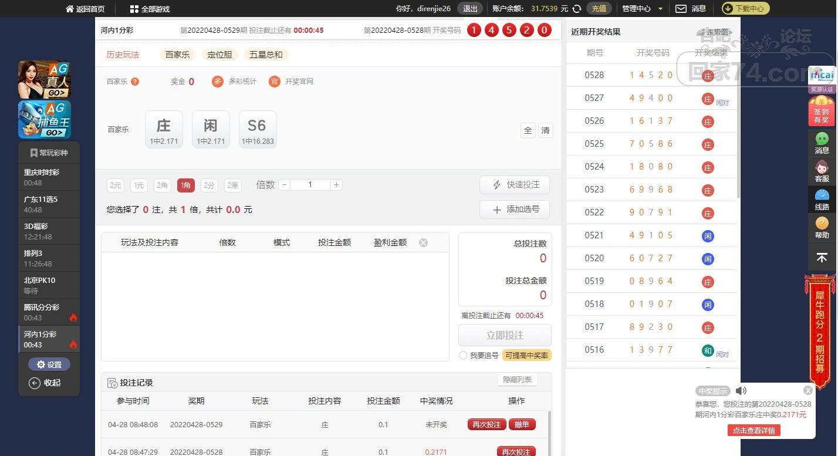The image size is (838, 456).
Task: Hide the bet records via 隐藏列表
Action: coord(518,380)
